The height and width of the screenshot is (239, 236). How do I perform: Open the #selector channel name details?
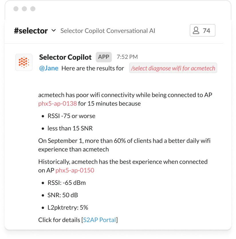click(x=31, y=31)
